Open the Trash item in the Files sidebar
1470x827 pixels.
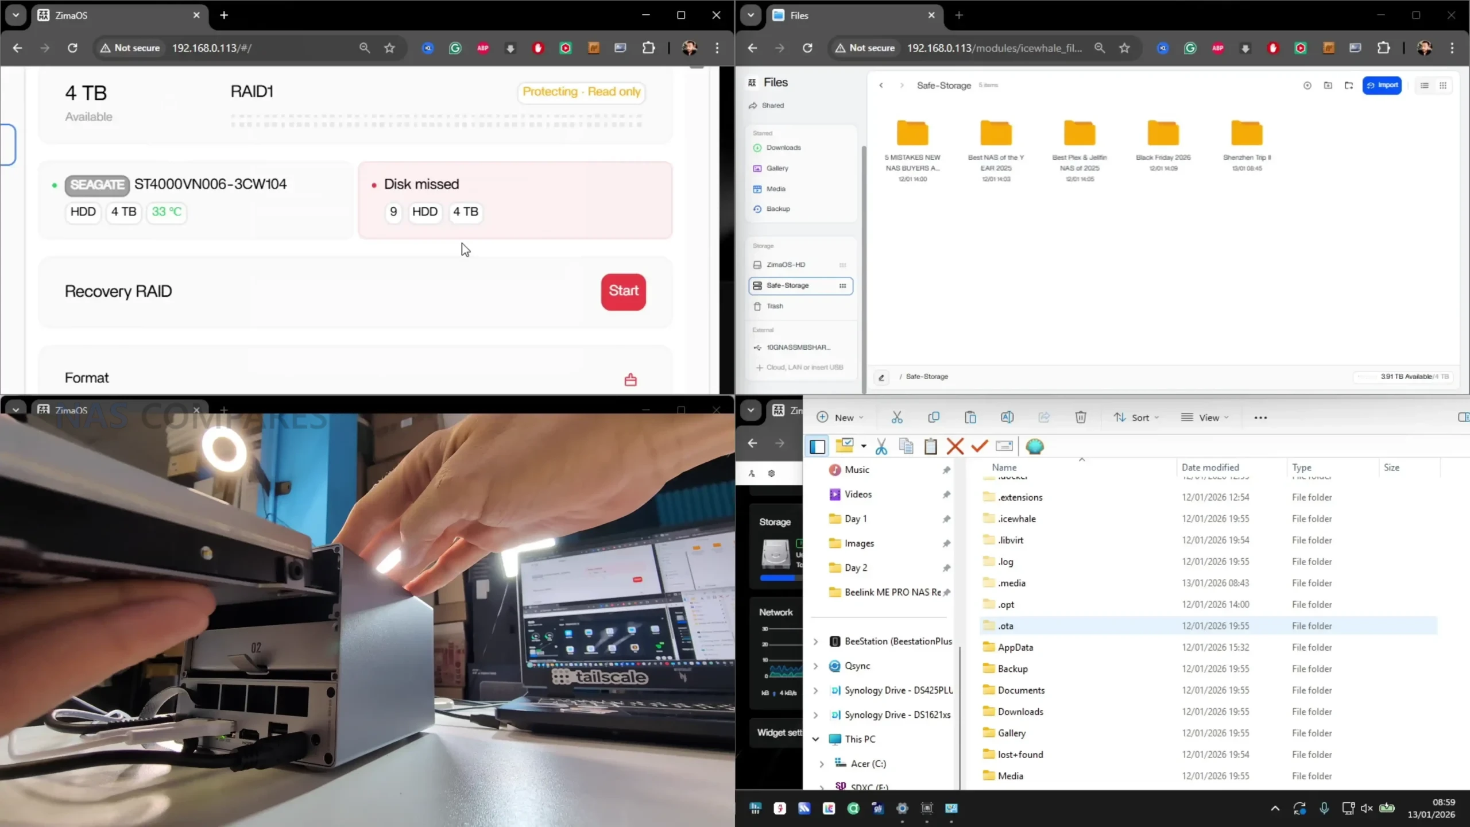tap(775, 306)
